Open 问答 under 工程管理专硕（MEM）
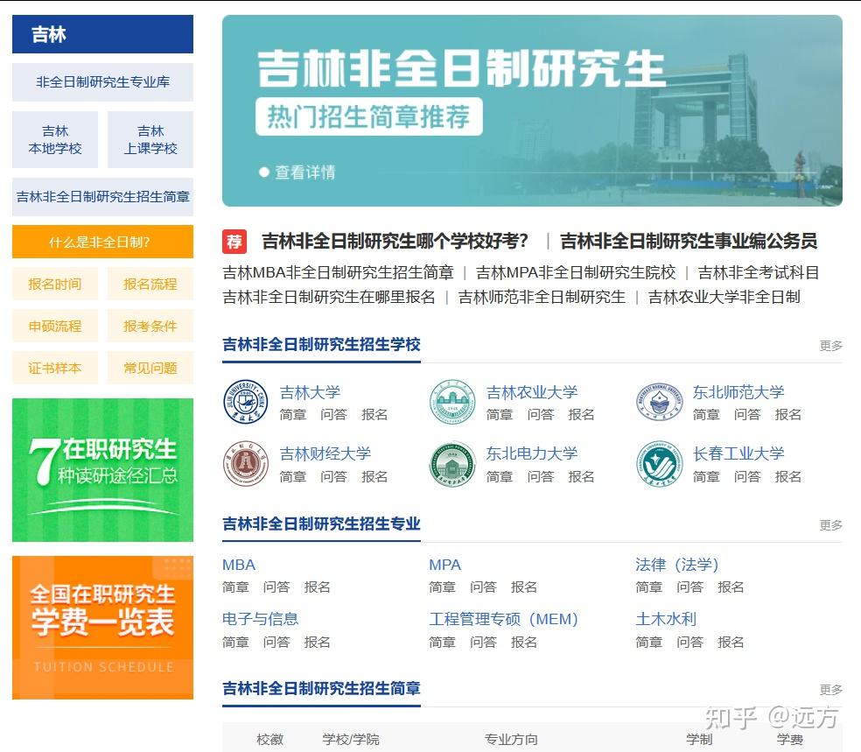 [483, 643]
